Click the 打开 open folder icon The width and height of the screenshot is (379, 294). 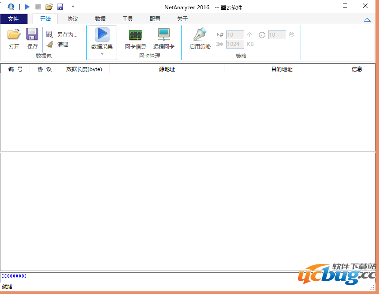pyautogui.click(x=14, y=34)
